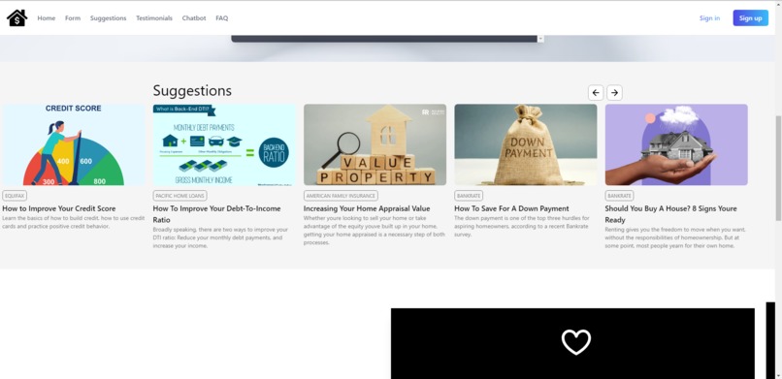Open the Value Property blocks thumbnail
This screenshot has height=379, width=782.
[x=375, y=144]
